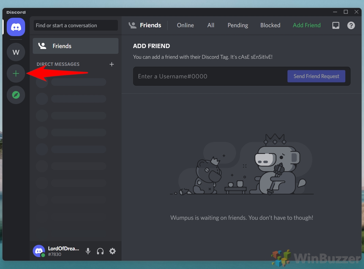Click Find or start a conversation

click(x=76, y=25)
